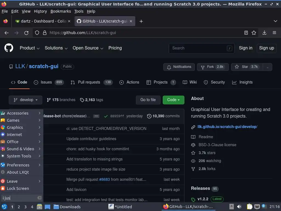Select Lock Screen in LXQt menu
The height and width of the screenshot is (211, 281).
[21, 188]
